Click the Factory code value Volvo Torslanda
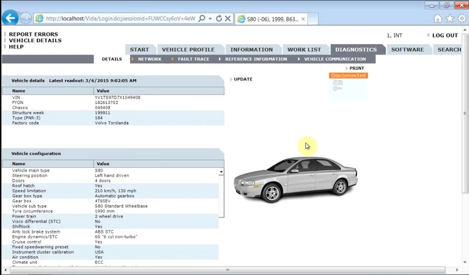469x275 pixels. 112,123
